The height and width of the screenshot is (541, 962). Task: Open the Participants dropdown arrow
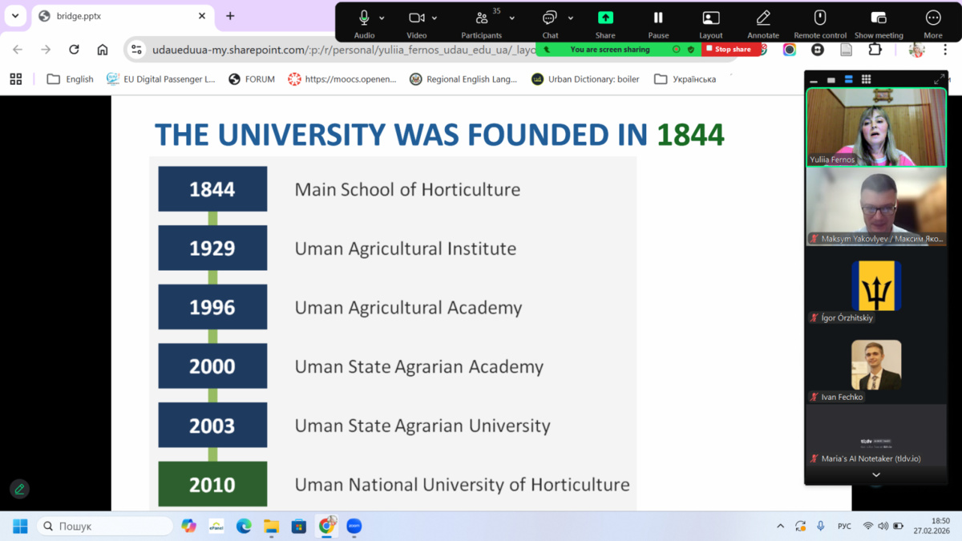(512, 18)
